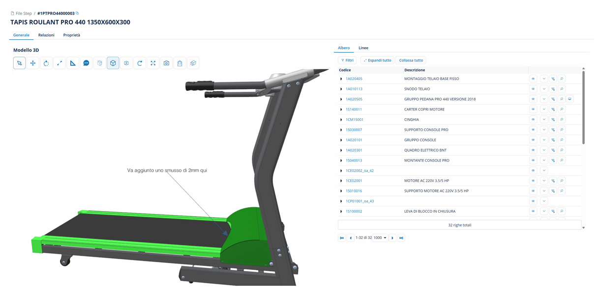Copy the file code next to #1PTPRO44000003
Image resolution: width=600 pixels, height=297 pixels.
(77, 13)
